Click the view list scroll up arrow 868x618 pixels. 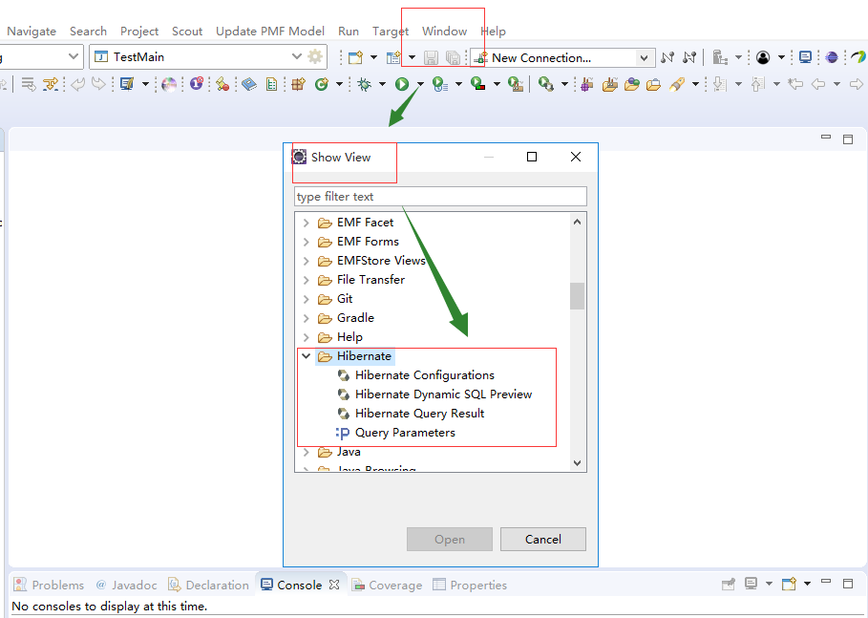coord(578,222)
